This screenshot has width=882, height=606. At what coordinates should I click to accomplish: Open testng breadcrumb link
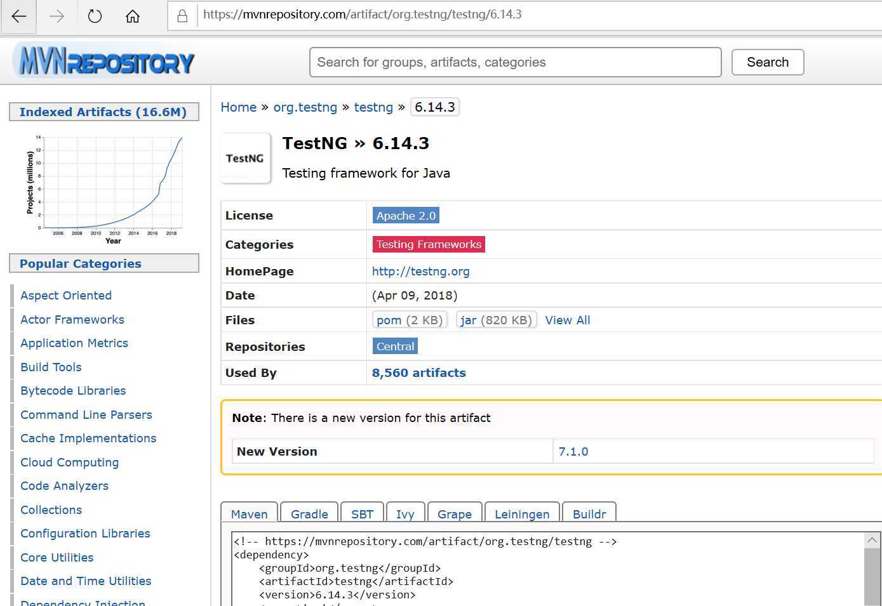(373, 107)
